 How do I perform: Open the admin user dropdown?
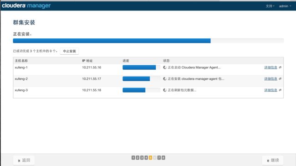click(285, 6)
